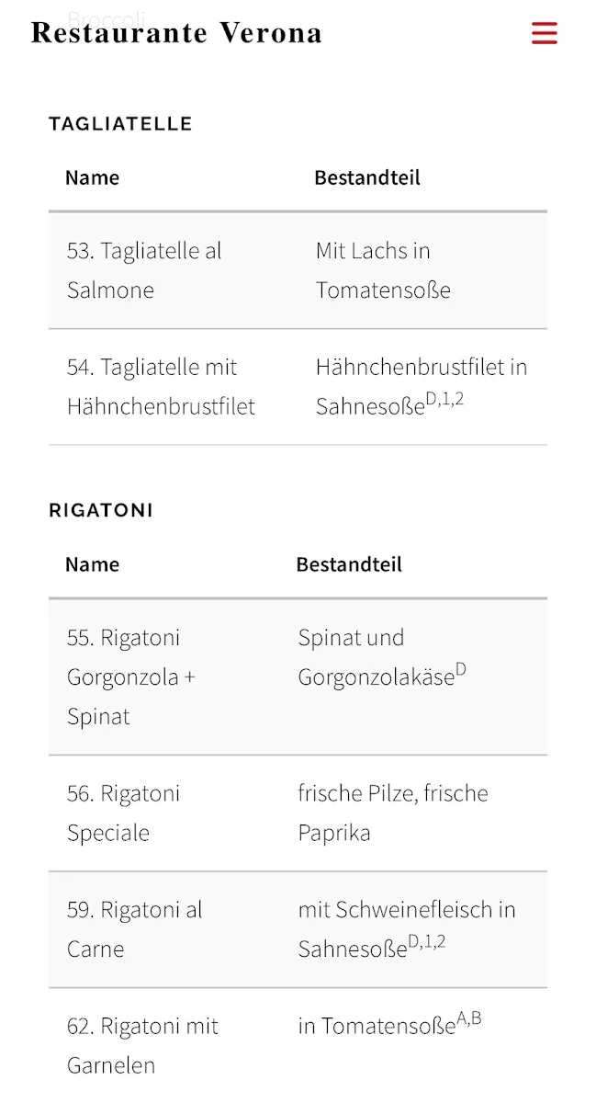The width and height of the screenshot is (596, 1103).
Task: Select dish 53. Tagliatelle al Salmone
Action: [144, 270]
